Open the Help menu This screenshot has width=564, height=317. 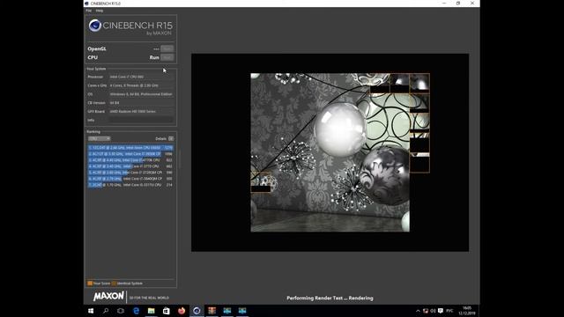click(100, 11)
